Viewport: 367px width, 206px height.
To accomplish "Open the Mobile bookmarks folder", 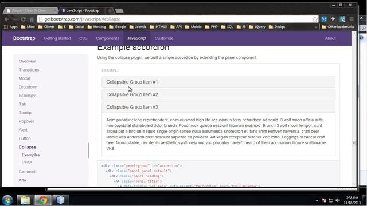I will 193,27.
